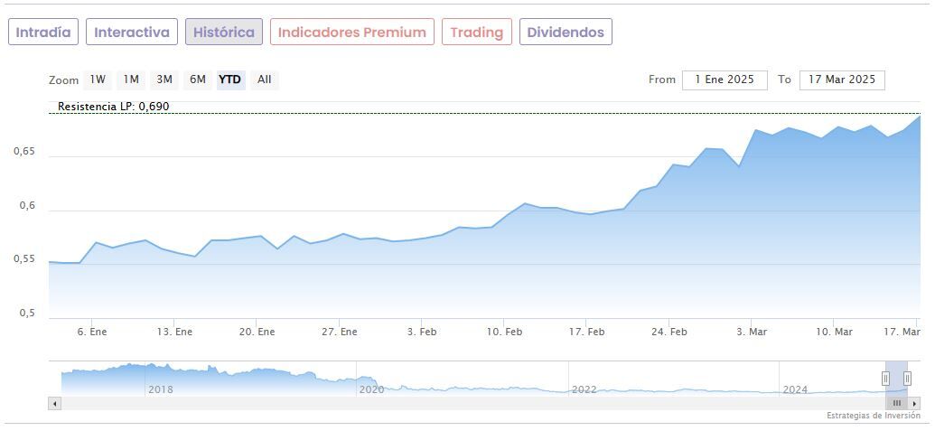This screenshot has height=431, width=935.
Task: Choose the 6M zoom range
Action: pos(198,80)
